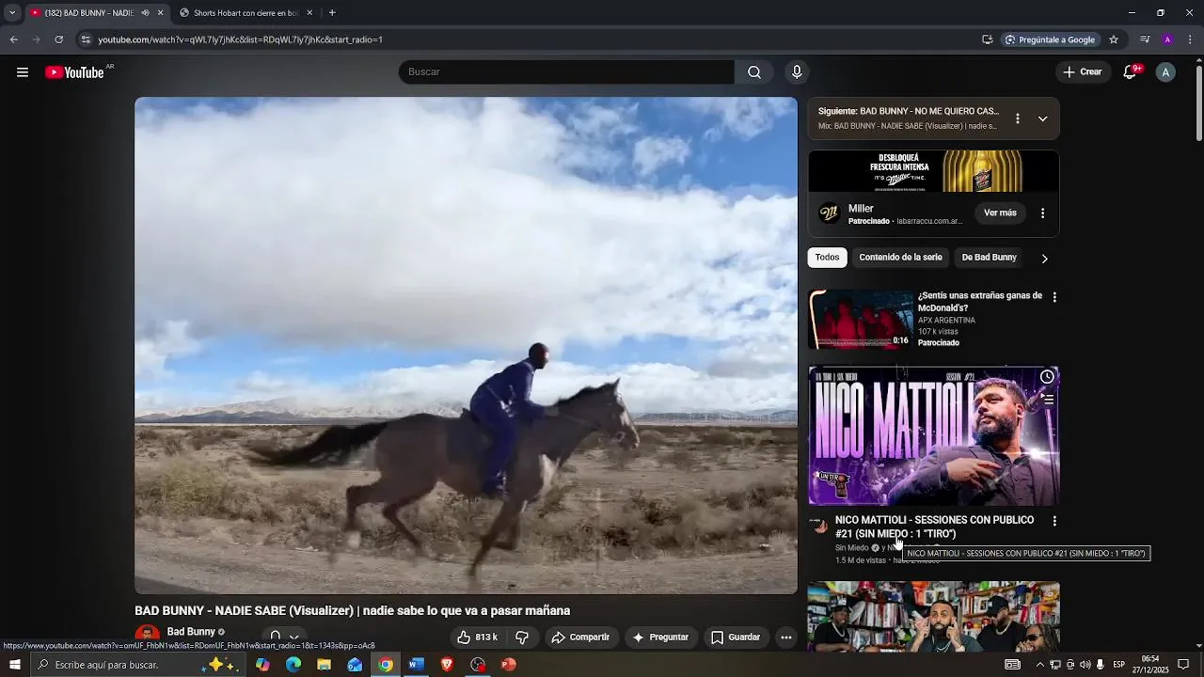Install or cast icon in the address bar
Image resolution: width=1204 pixels, height=677 pixels.
[987, 39]
